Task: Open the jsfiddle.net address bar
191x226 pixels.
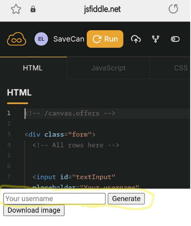Action: coord(102,9)
